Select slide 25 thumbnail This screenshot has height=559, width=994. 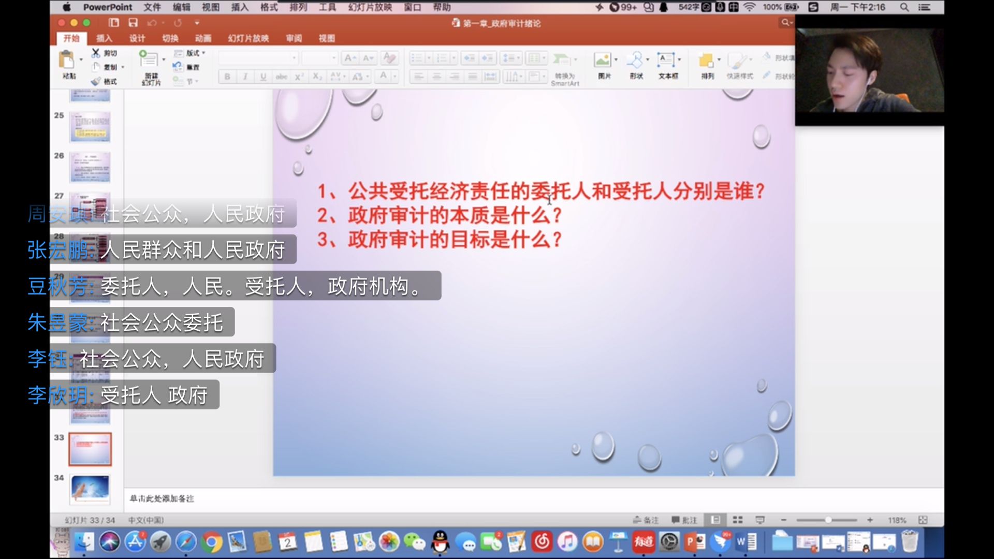click(90, 127)
